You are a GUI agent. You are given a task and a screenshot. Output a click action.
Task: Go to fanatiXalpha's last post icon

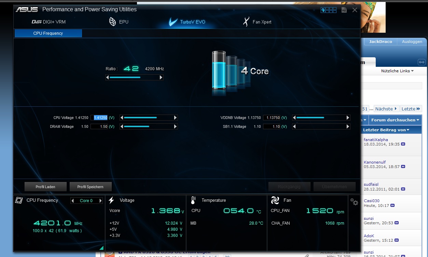click(403, 145)
